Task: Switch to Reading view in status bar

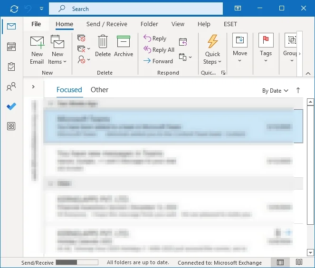Action: pos(299,262)
